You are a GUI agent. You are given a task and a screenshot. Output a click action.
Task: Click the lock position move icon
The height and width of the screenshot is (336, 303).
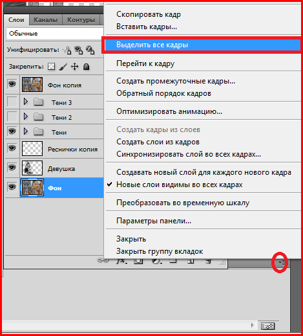click(x=75, y=67)
